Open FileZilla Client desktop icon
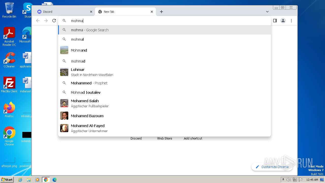The image size is (325, 183). coord(9,85)
